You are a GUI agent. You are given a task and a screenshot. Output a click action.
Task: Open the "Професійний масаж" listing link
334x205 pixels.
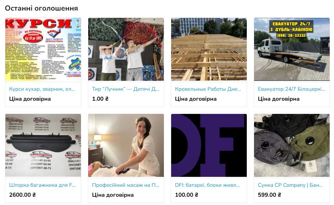125,185
